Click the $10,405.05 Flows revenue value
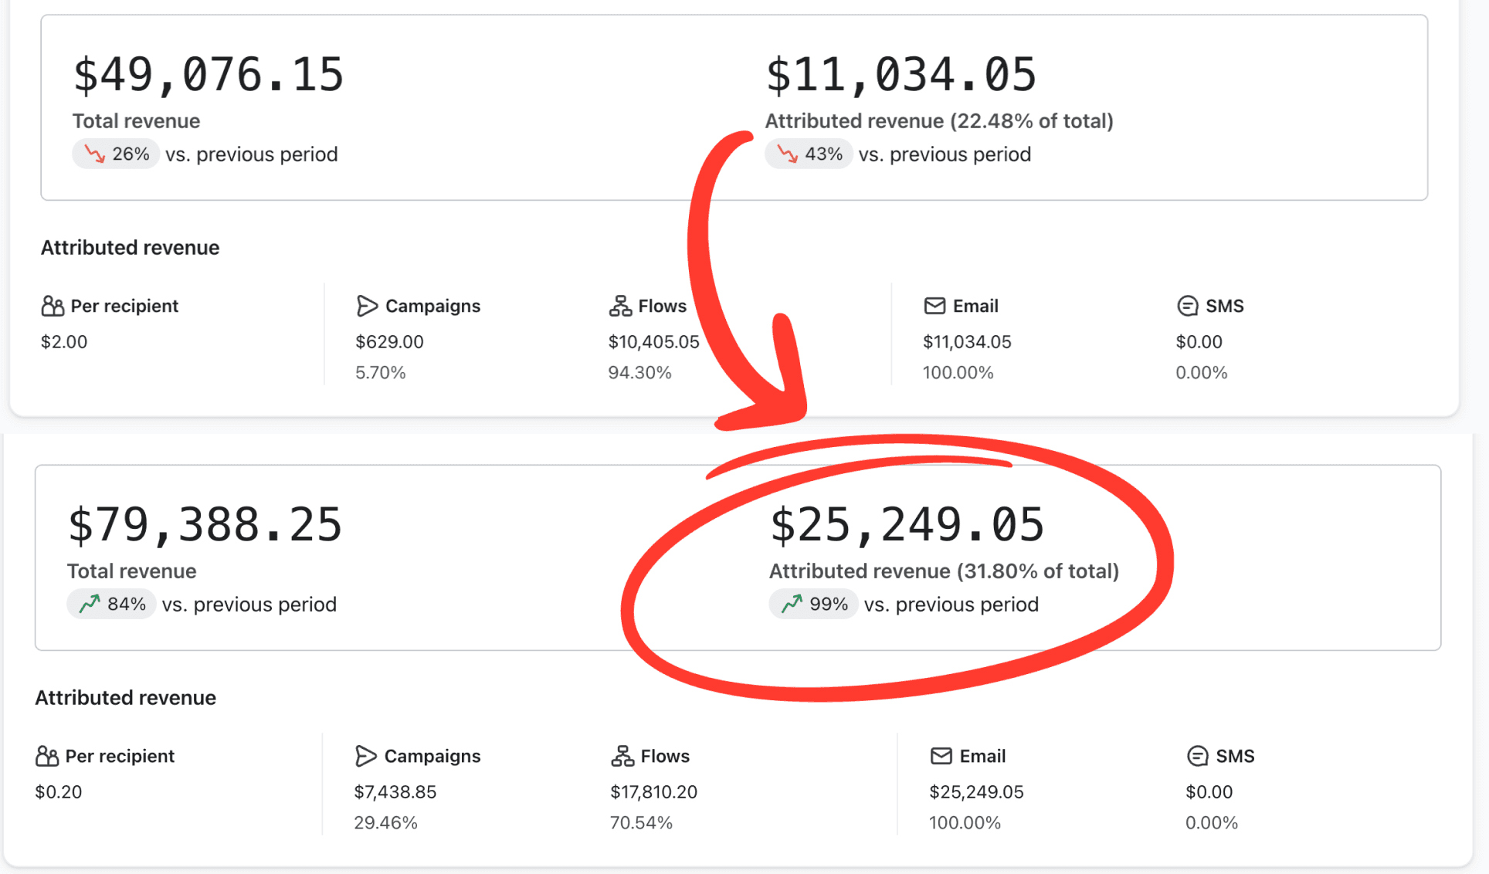This screenshot has height=874, width=1489. click(x=654, y=342)
